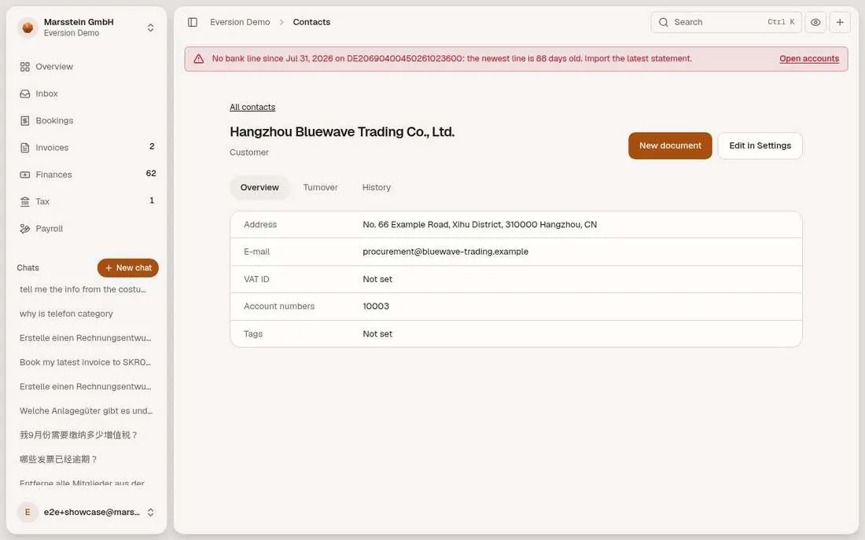Open Invoices in the sidebar
This screenshot has width=865, height=540.
(87, 148)
